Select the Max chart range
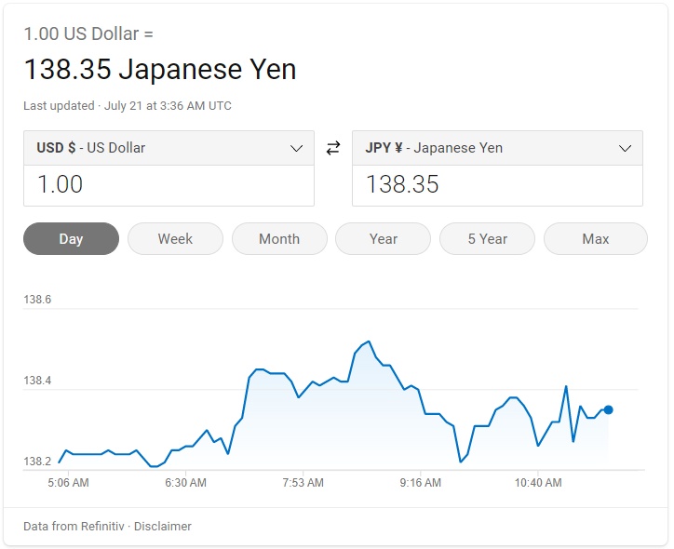Image resolution: width=674 pixels, height=549 pixels. 596,238
